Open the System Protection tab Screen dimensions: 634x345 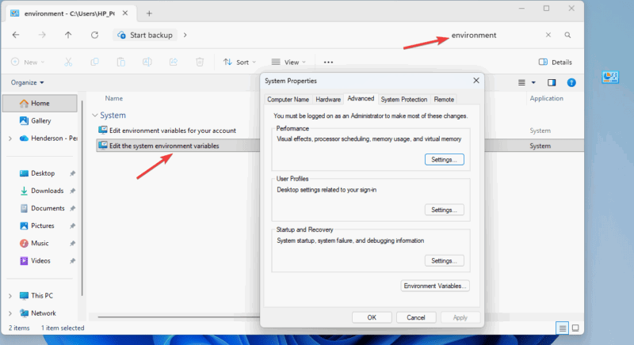[x=403, y=99]
